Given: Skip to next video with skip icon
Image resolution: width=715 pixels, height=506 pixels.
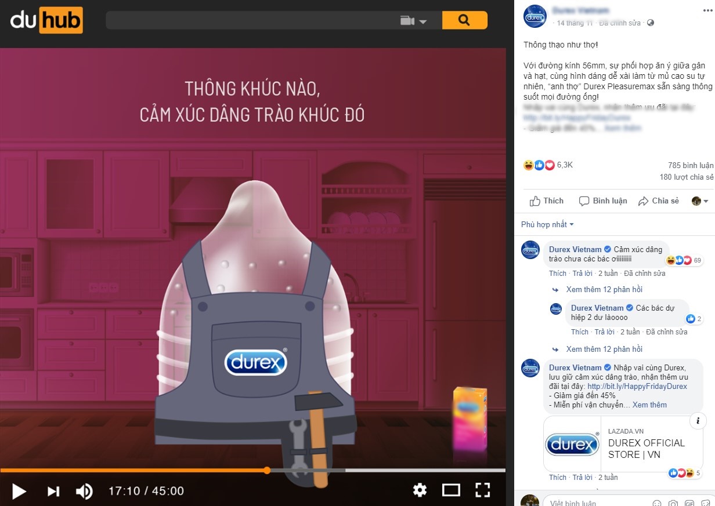Looking at the screenshot, I should point(53,491).
